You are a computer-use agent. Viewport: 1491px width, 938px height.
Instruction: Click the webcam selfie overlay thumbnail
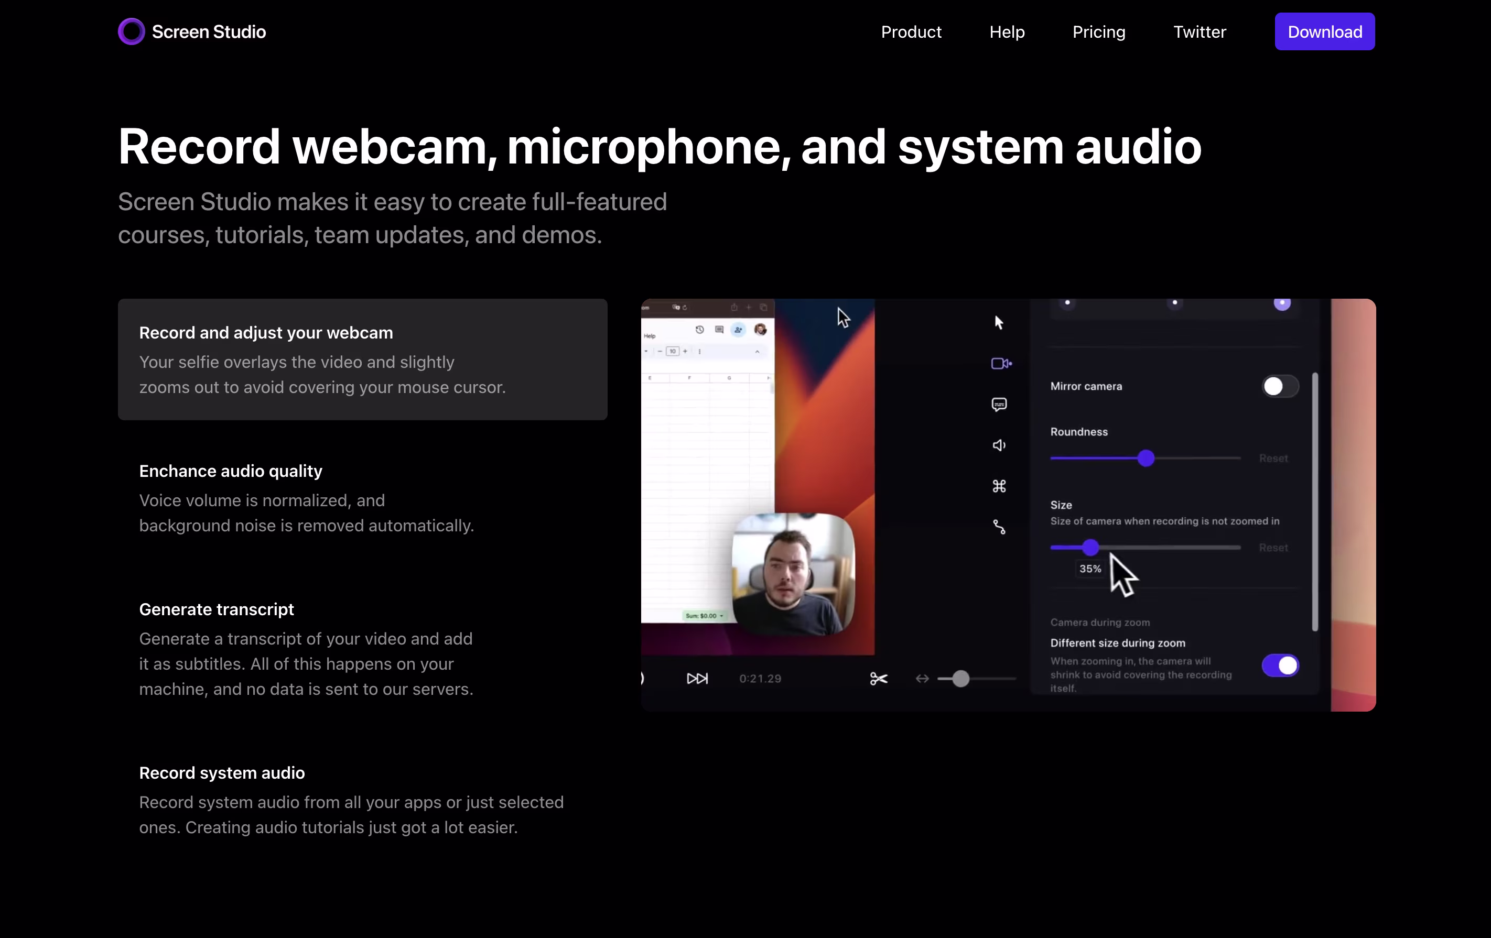point(793,574)
